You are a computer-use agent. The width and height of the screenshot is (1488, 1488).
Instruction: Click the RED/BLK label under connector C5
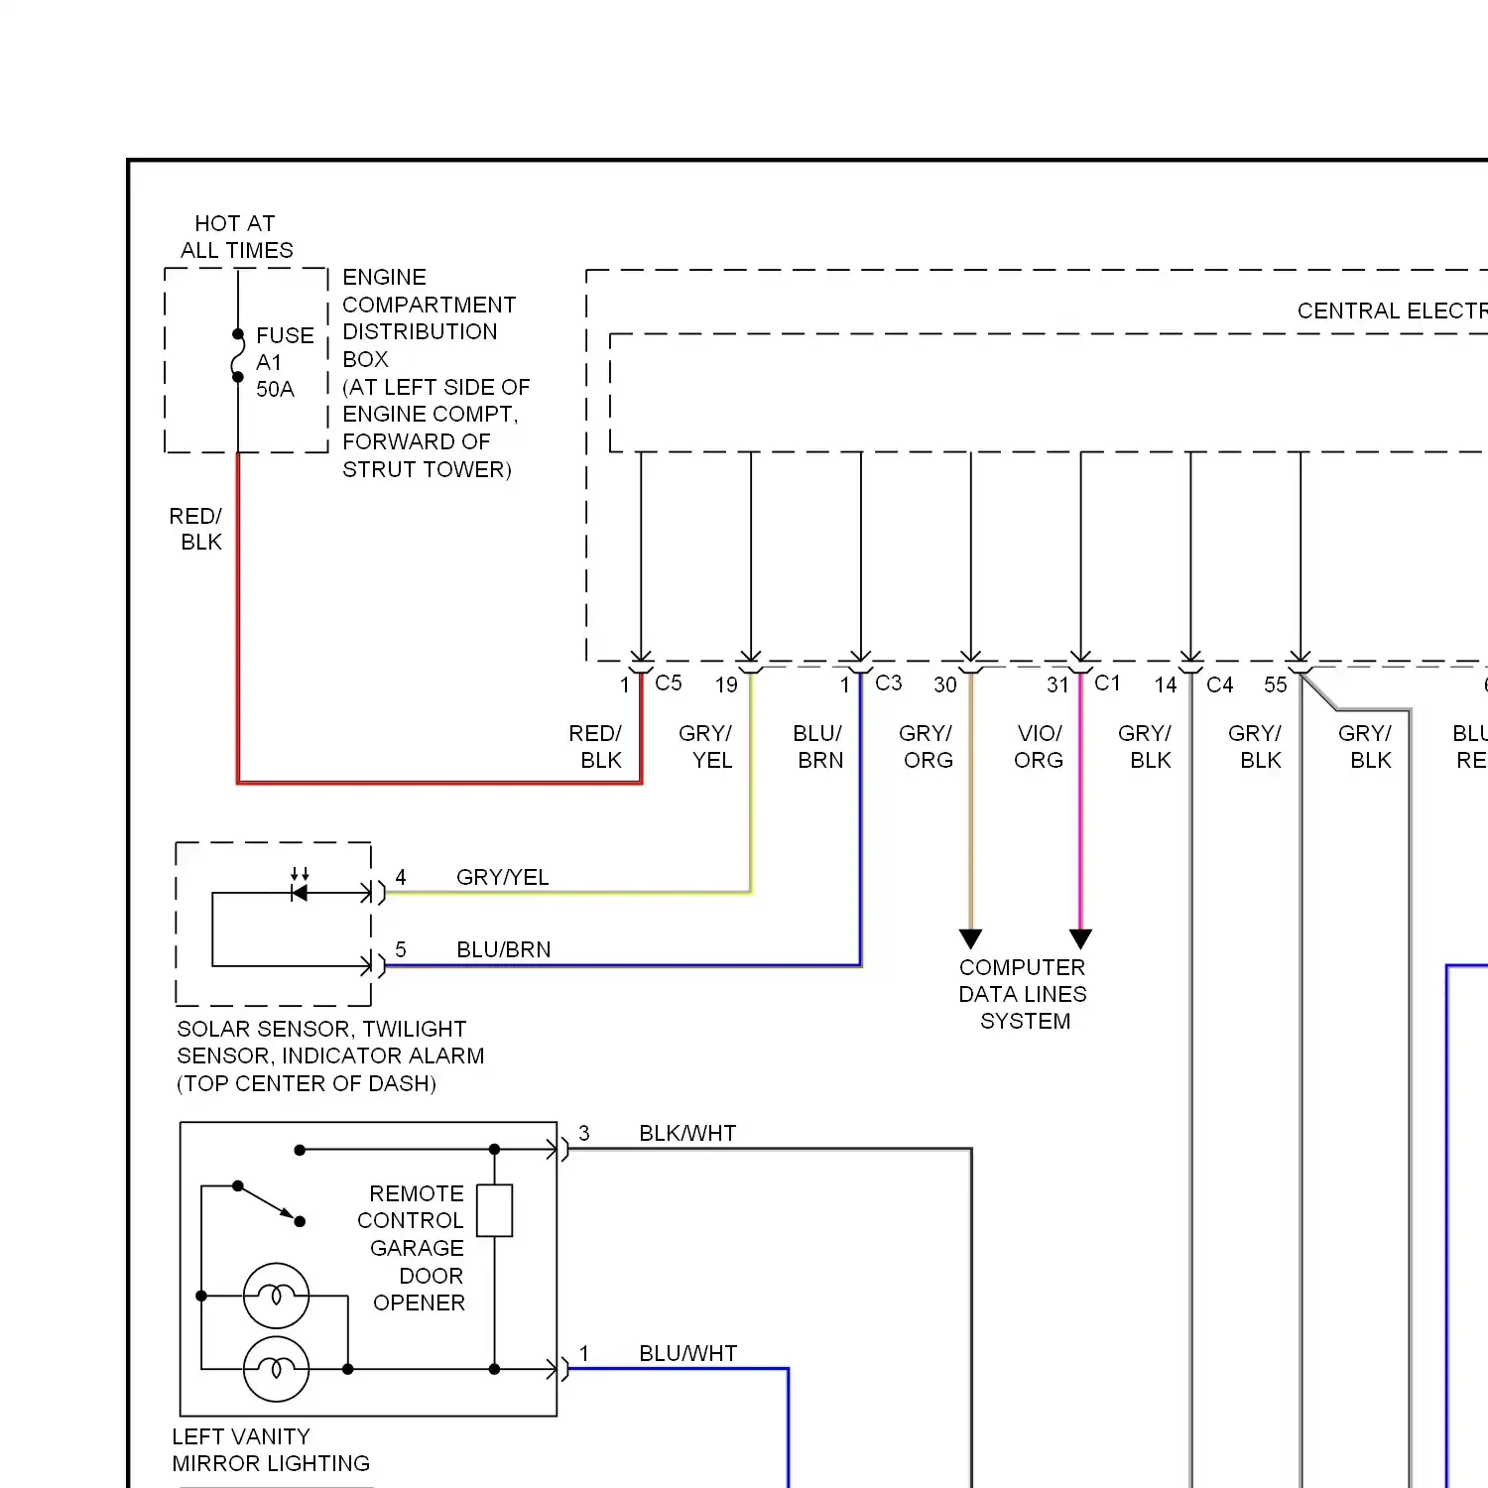click(x=595, y=746)
